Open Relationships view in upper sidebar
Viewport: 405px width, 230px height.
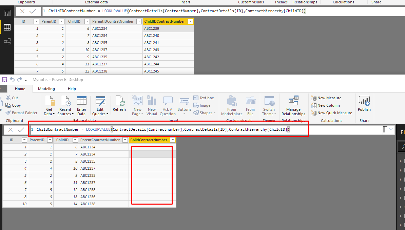[x=7, y=41]
